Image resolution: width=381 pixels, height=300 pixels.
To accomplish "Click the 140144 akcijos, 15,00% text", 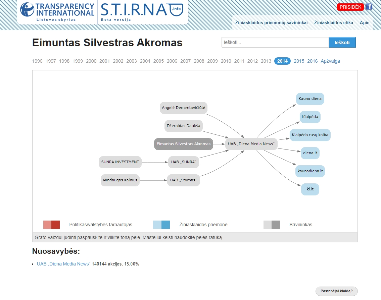I will (115, 264).
